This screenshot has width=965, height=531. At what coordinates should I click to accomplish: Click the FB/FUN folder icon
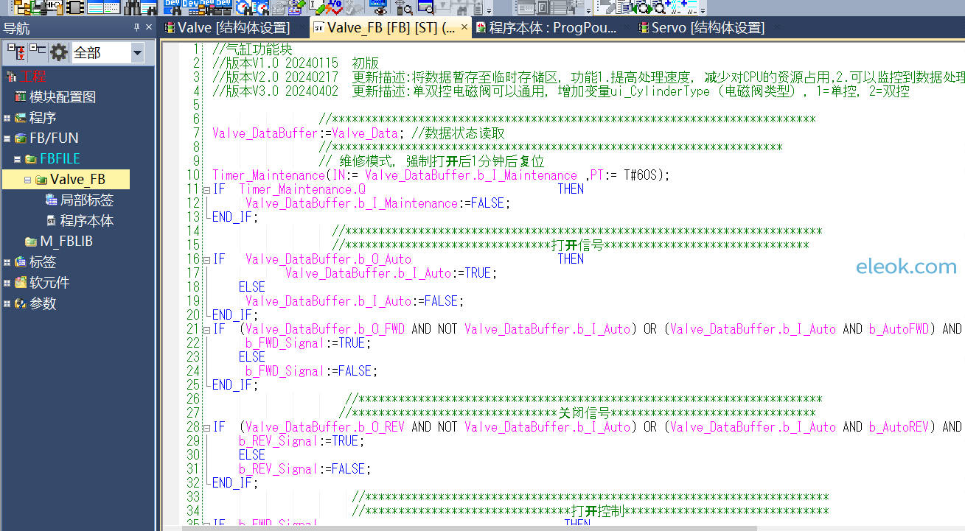[x=21, y=138]
